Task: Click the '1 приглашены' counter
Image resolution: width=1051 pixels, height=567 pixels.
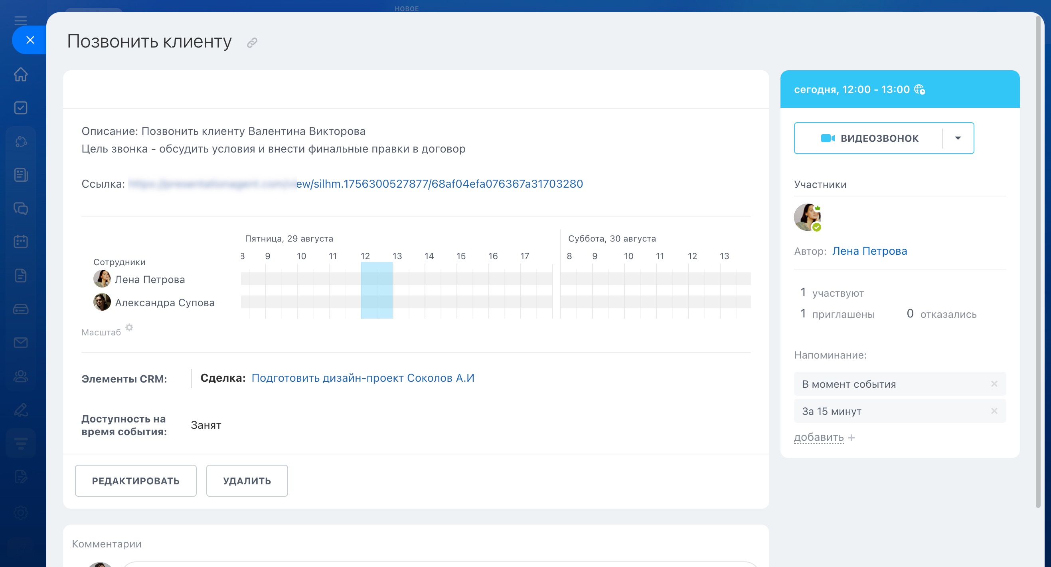Action: [x=837, y=314]
